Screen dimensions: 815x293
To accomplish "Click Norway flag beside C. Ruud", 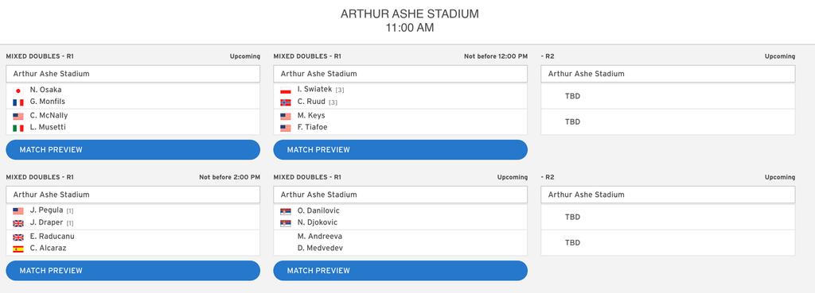I will click(286, 102).
